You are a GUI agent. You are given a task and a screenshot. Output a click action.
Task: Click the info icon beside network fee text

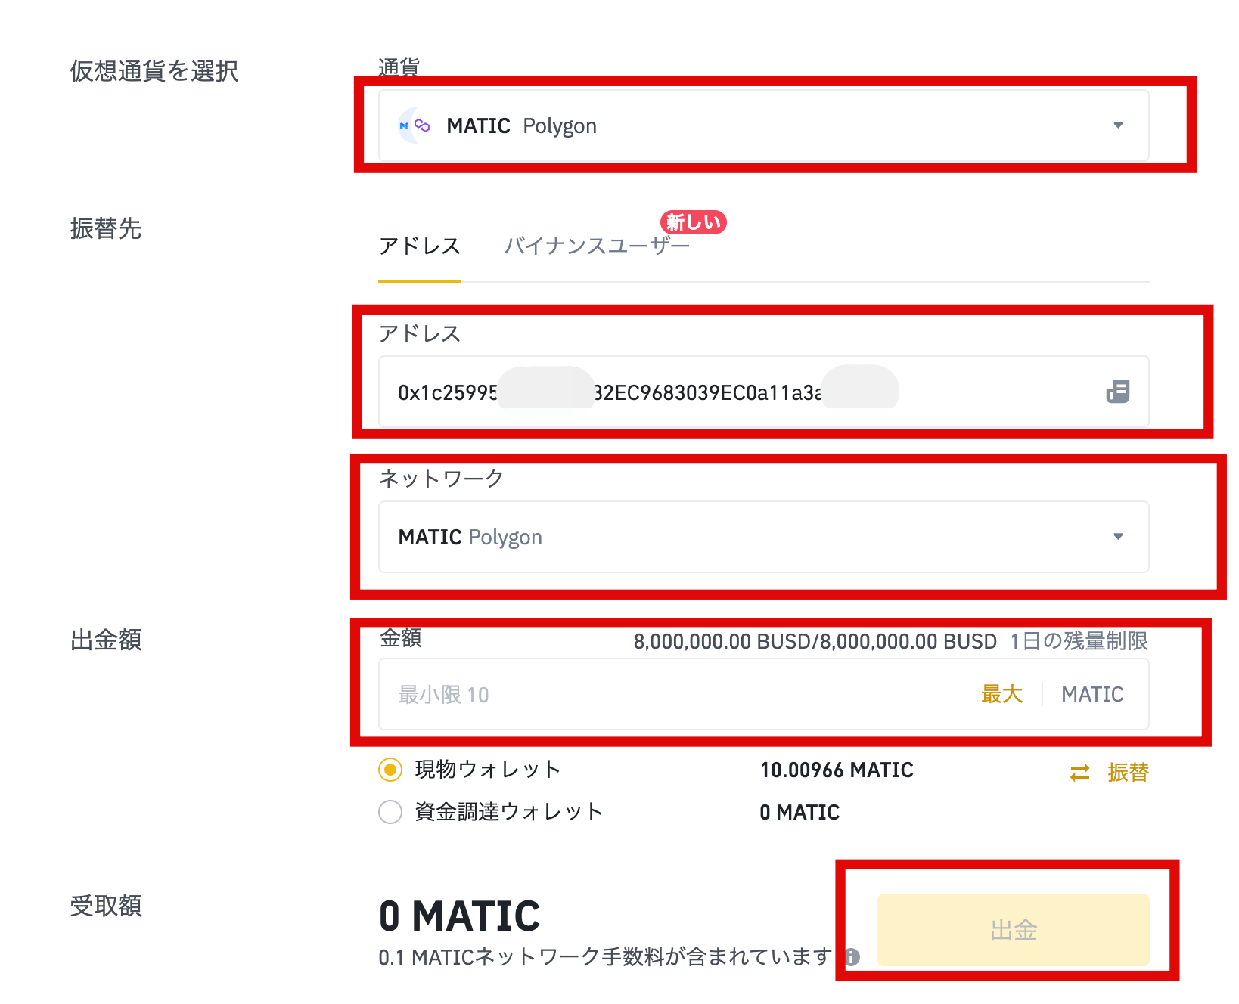[852, 957]
